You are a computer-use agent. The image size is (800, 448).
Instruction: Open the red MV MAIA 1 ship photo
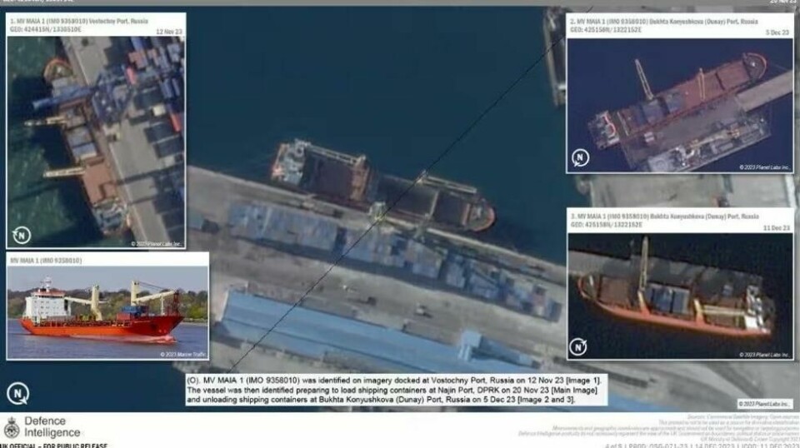point(107,312)
